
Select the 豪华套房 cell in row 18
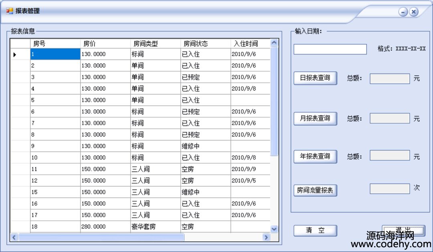point(156,227)
